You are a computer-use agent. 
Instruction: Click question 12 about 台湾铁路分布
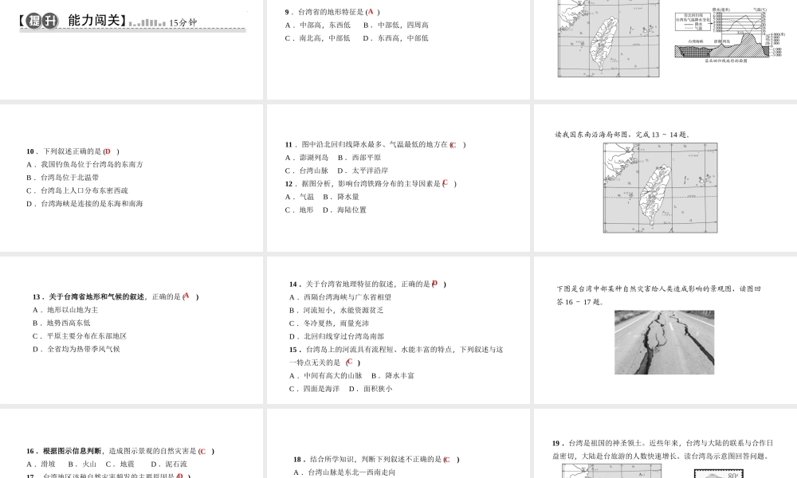click(x=371, y=184)
